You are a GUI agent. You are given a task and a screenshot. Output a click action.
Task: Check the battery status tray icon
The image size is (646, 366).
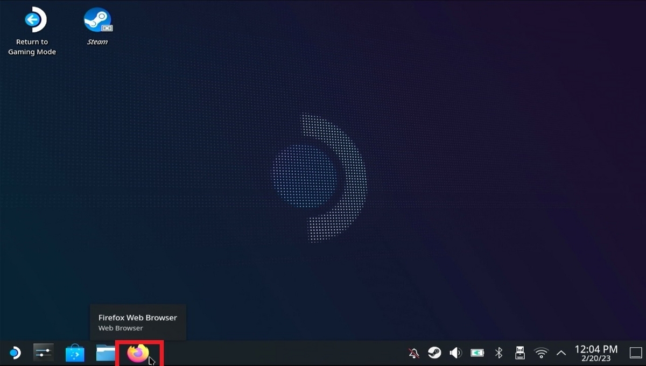pos(477,353)
